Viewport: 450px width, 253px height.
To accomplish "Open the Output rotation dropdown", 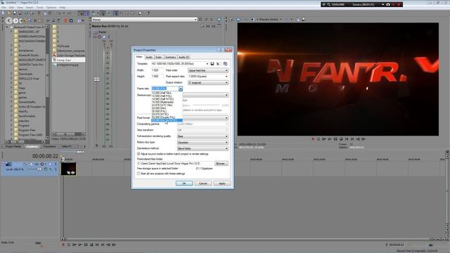I will pos(208,83).
